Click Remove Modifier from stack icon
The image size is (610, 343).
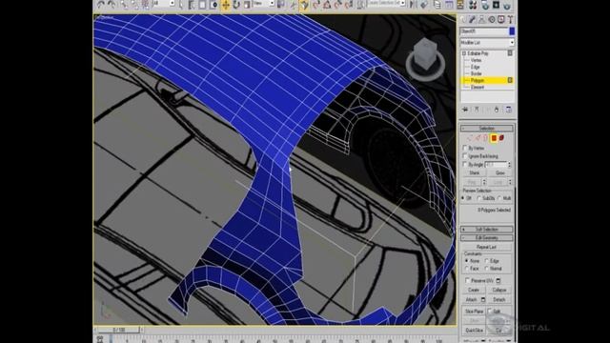tap(497, 110)
